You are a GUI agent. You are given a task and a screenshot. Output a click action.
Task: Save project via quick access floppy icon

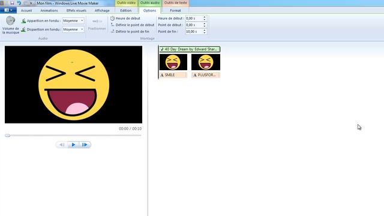click(x=12, y=3)
